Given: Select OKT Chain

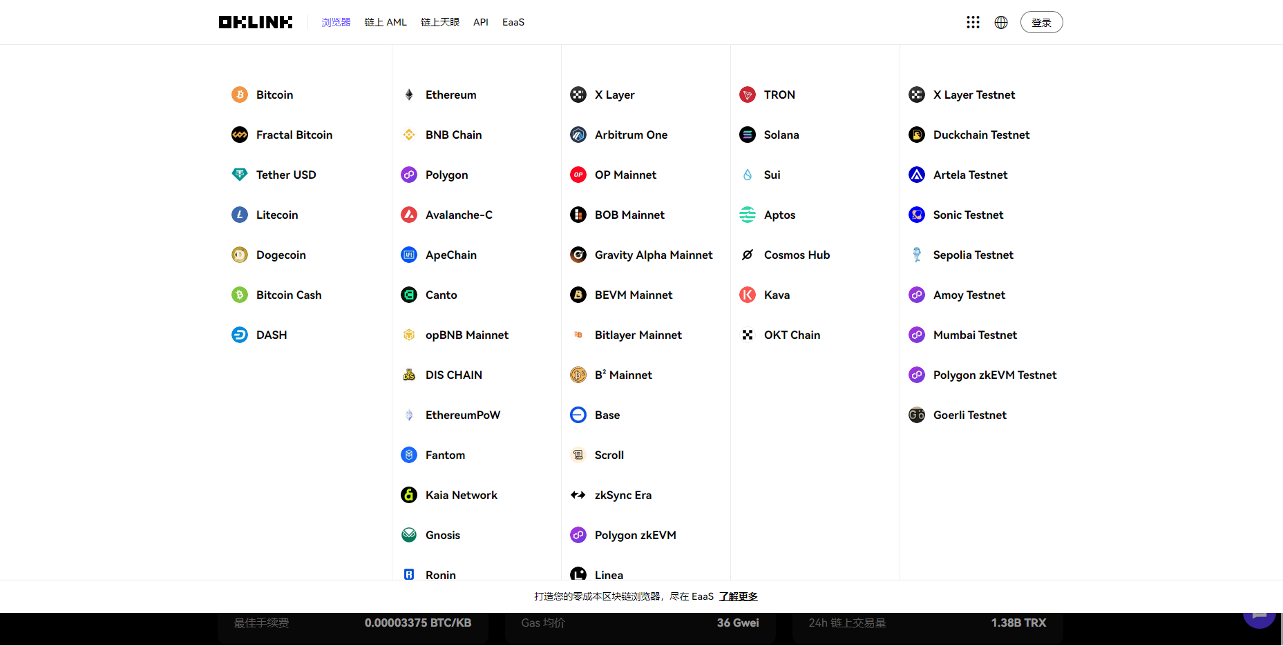Looking at the screenshot, I should tap(792, 335).
